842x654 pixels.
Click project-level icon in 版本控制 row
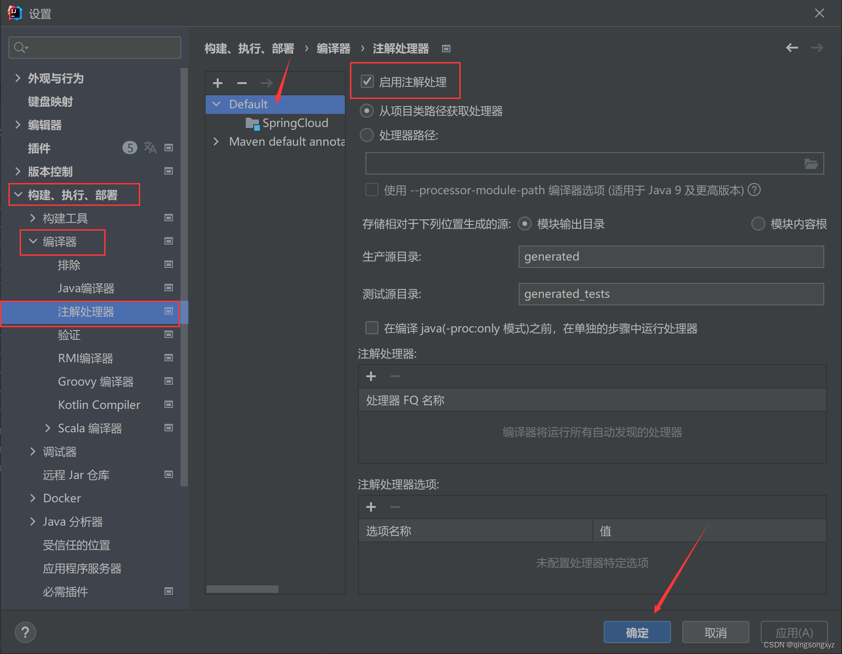pyautogui.click(x=169, y=171)
